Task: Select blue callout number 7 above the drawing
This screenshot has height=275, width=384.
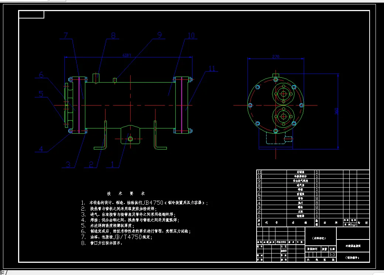Action: pos(66,36)
